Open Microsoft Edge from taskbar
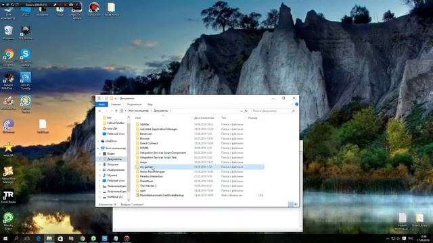This screenshot has width=433, height=243. pyautogui.click(x=39, y=238)
